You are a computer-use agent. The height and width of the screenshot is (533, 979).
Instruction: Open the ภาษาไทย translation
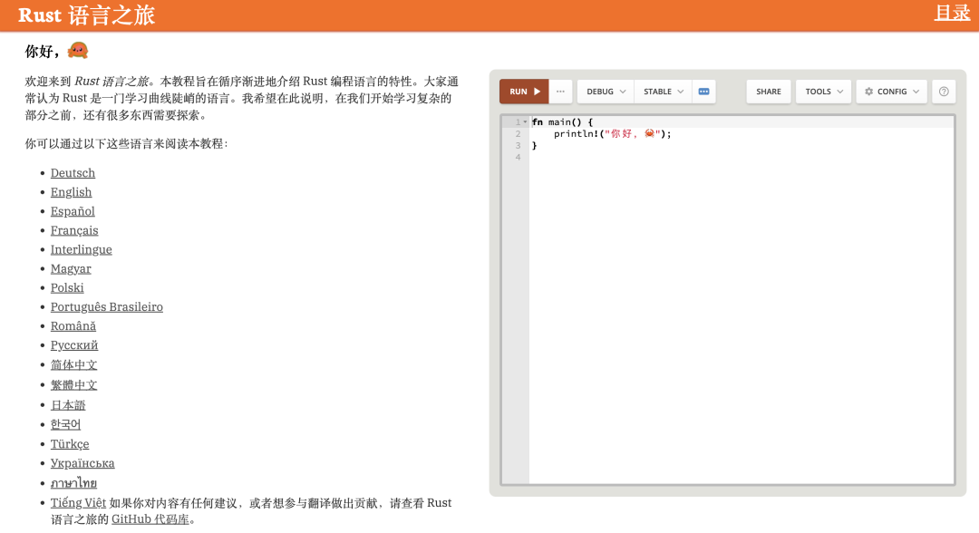tap(73, 483)
